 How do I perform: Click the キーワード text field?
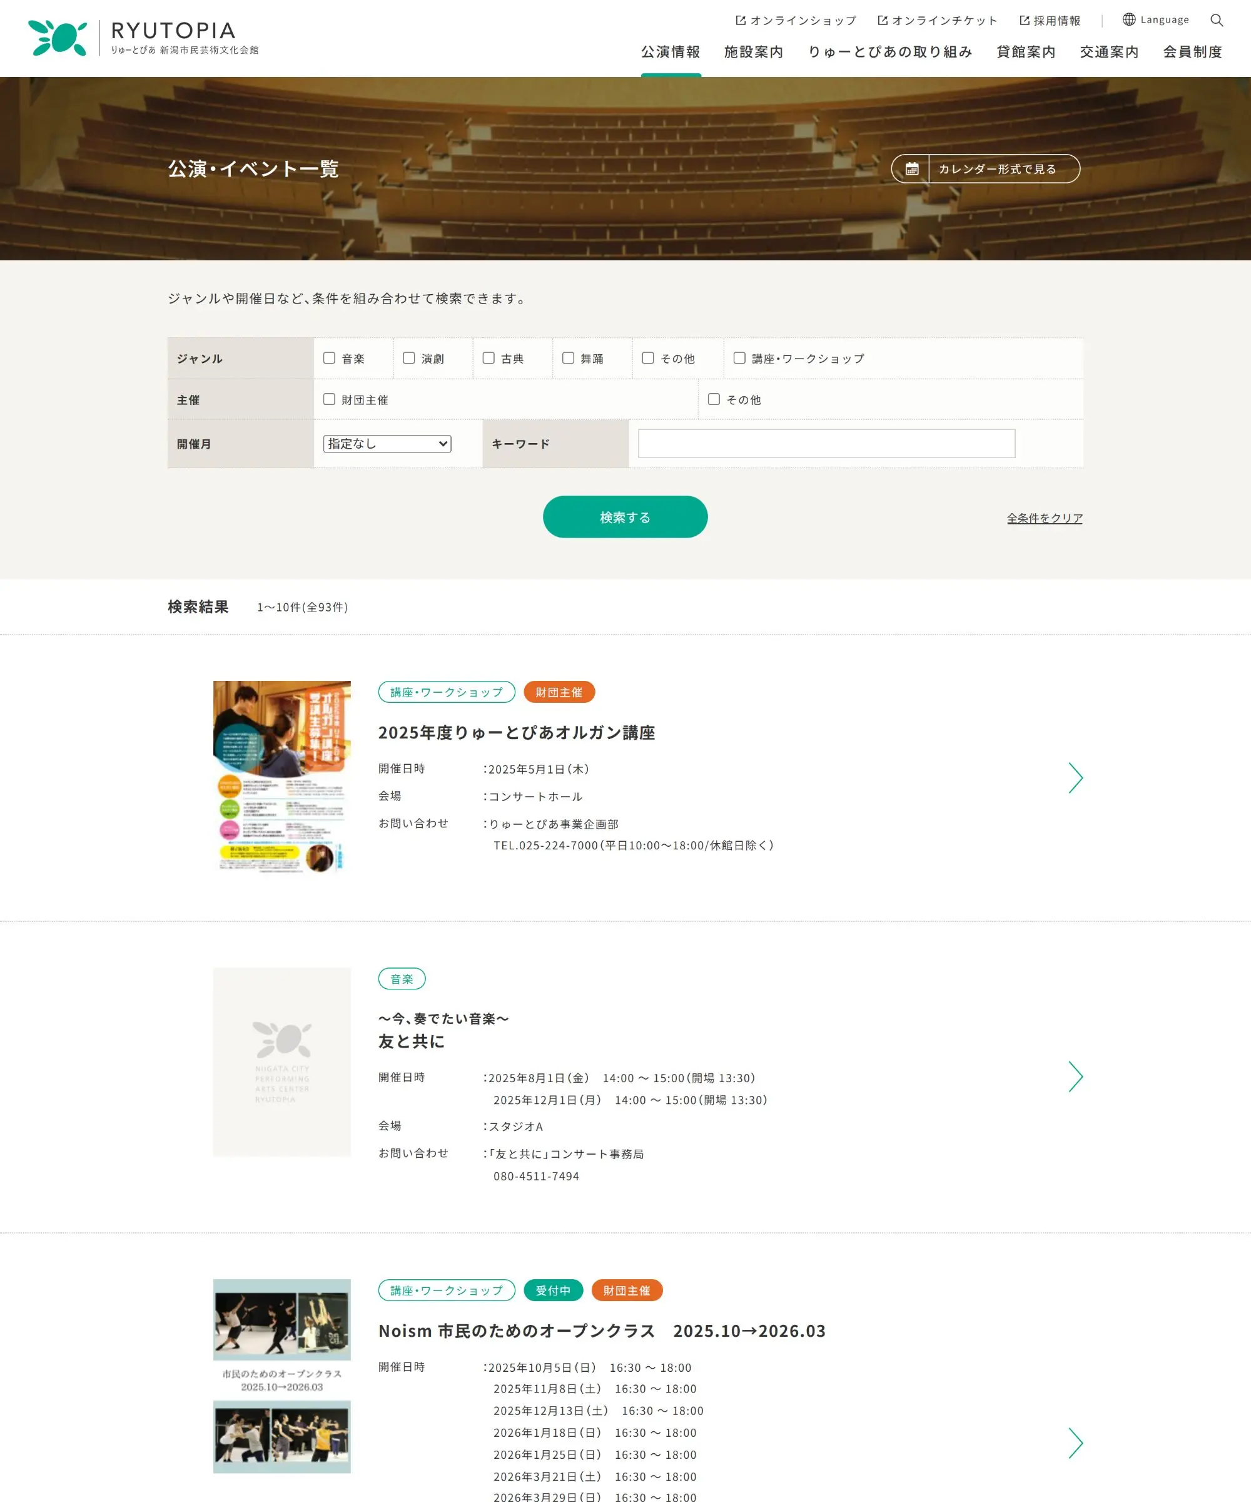[826, 444]
